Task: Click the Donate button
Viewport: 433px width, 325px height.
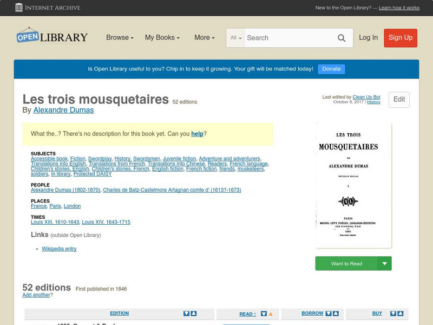Action: coord(331,69)
